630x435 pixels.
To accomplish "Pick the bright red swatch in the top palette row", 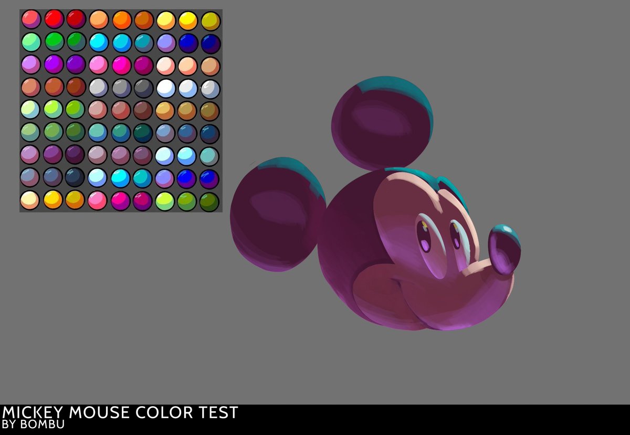I will point(54,19).
